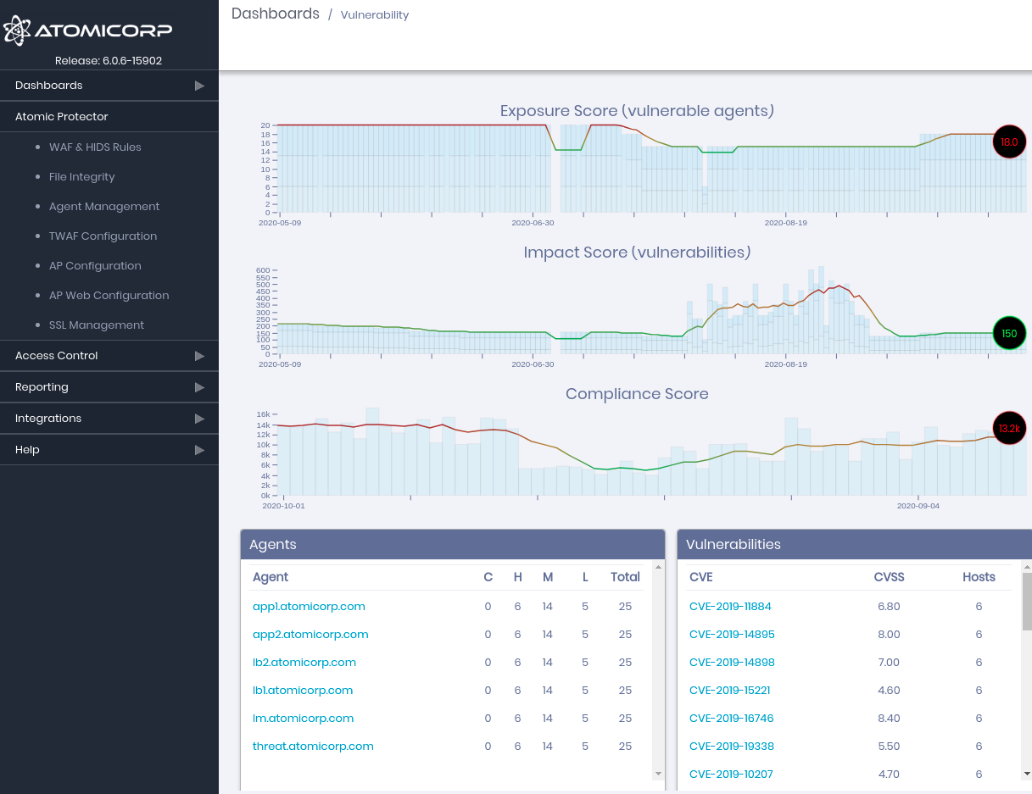Open WAF & HIDS Rules
Screen dimensions: 1032x794
[95, 147]
